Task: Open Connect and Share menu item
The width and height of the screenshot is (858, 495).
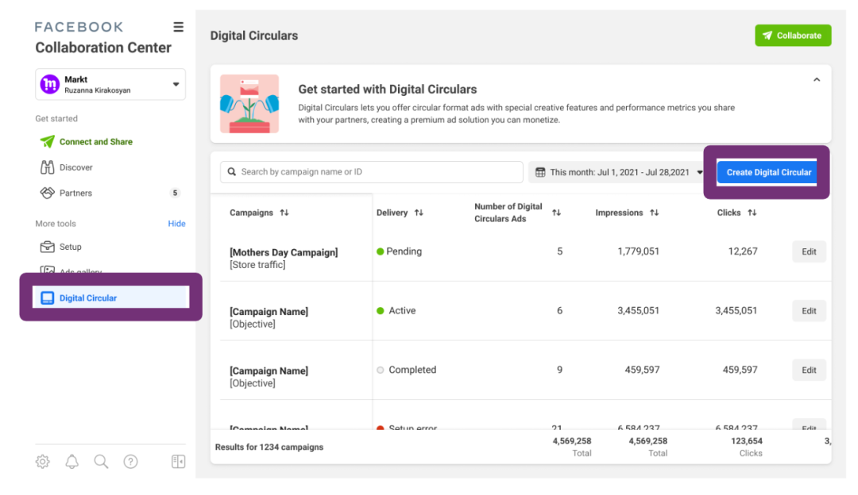Action: click(95, 142)
